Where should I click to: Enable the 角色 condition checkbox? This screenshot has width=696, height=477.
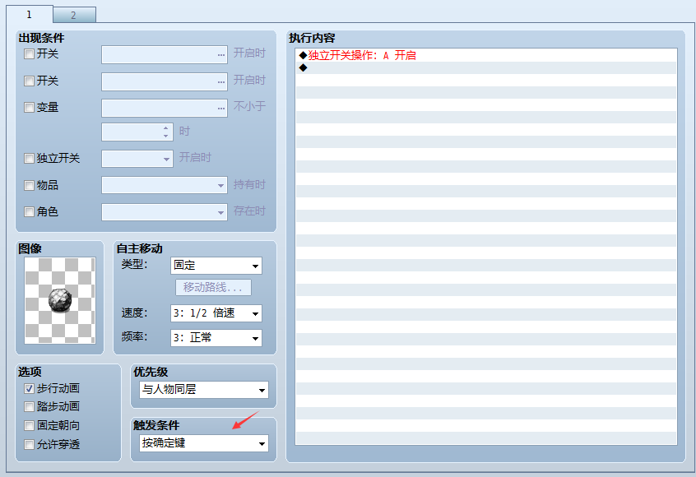[29, 211]
